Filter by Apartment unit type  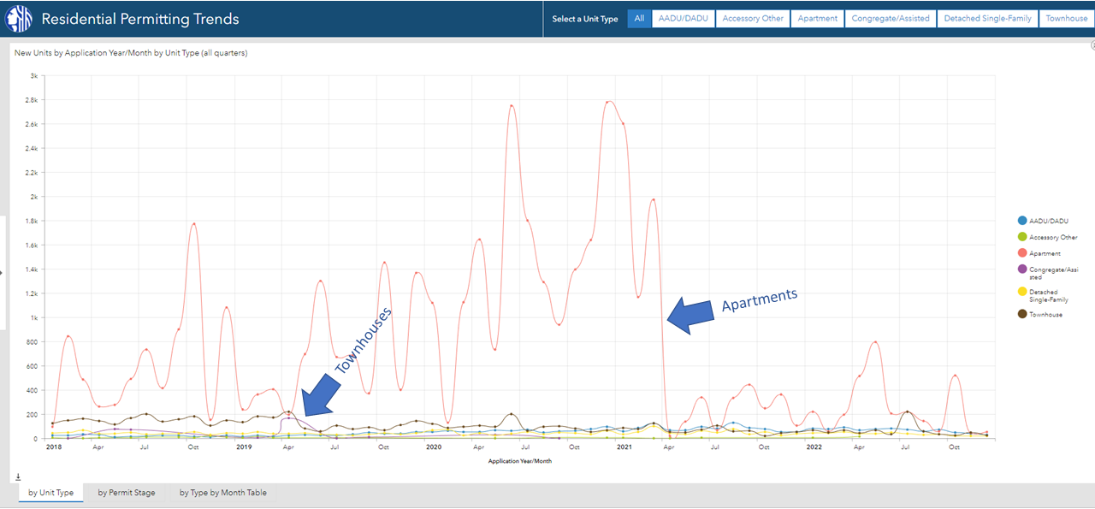point(817,19)
